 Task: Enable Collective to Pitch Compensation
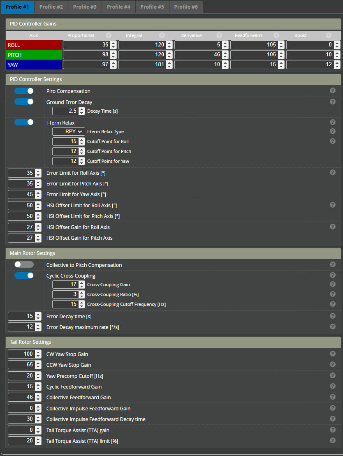pyautogui.click(x=24, y=265)
